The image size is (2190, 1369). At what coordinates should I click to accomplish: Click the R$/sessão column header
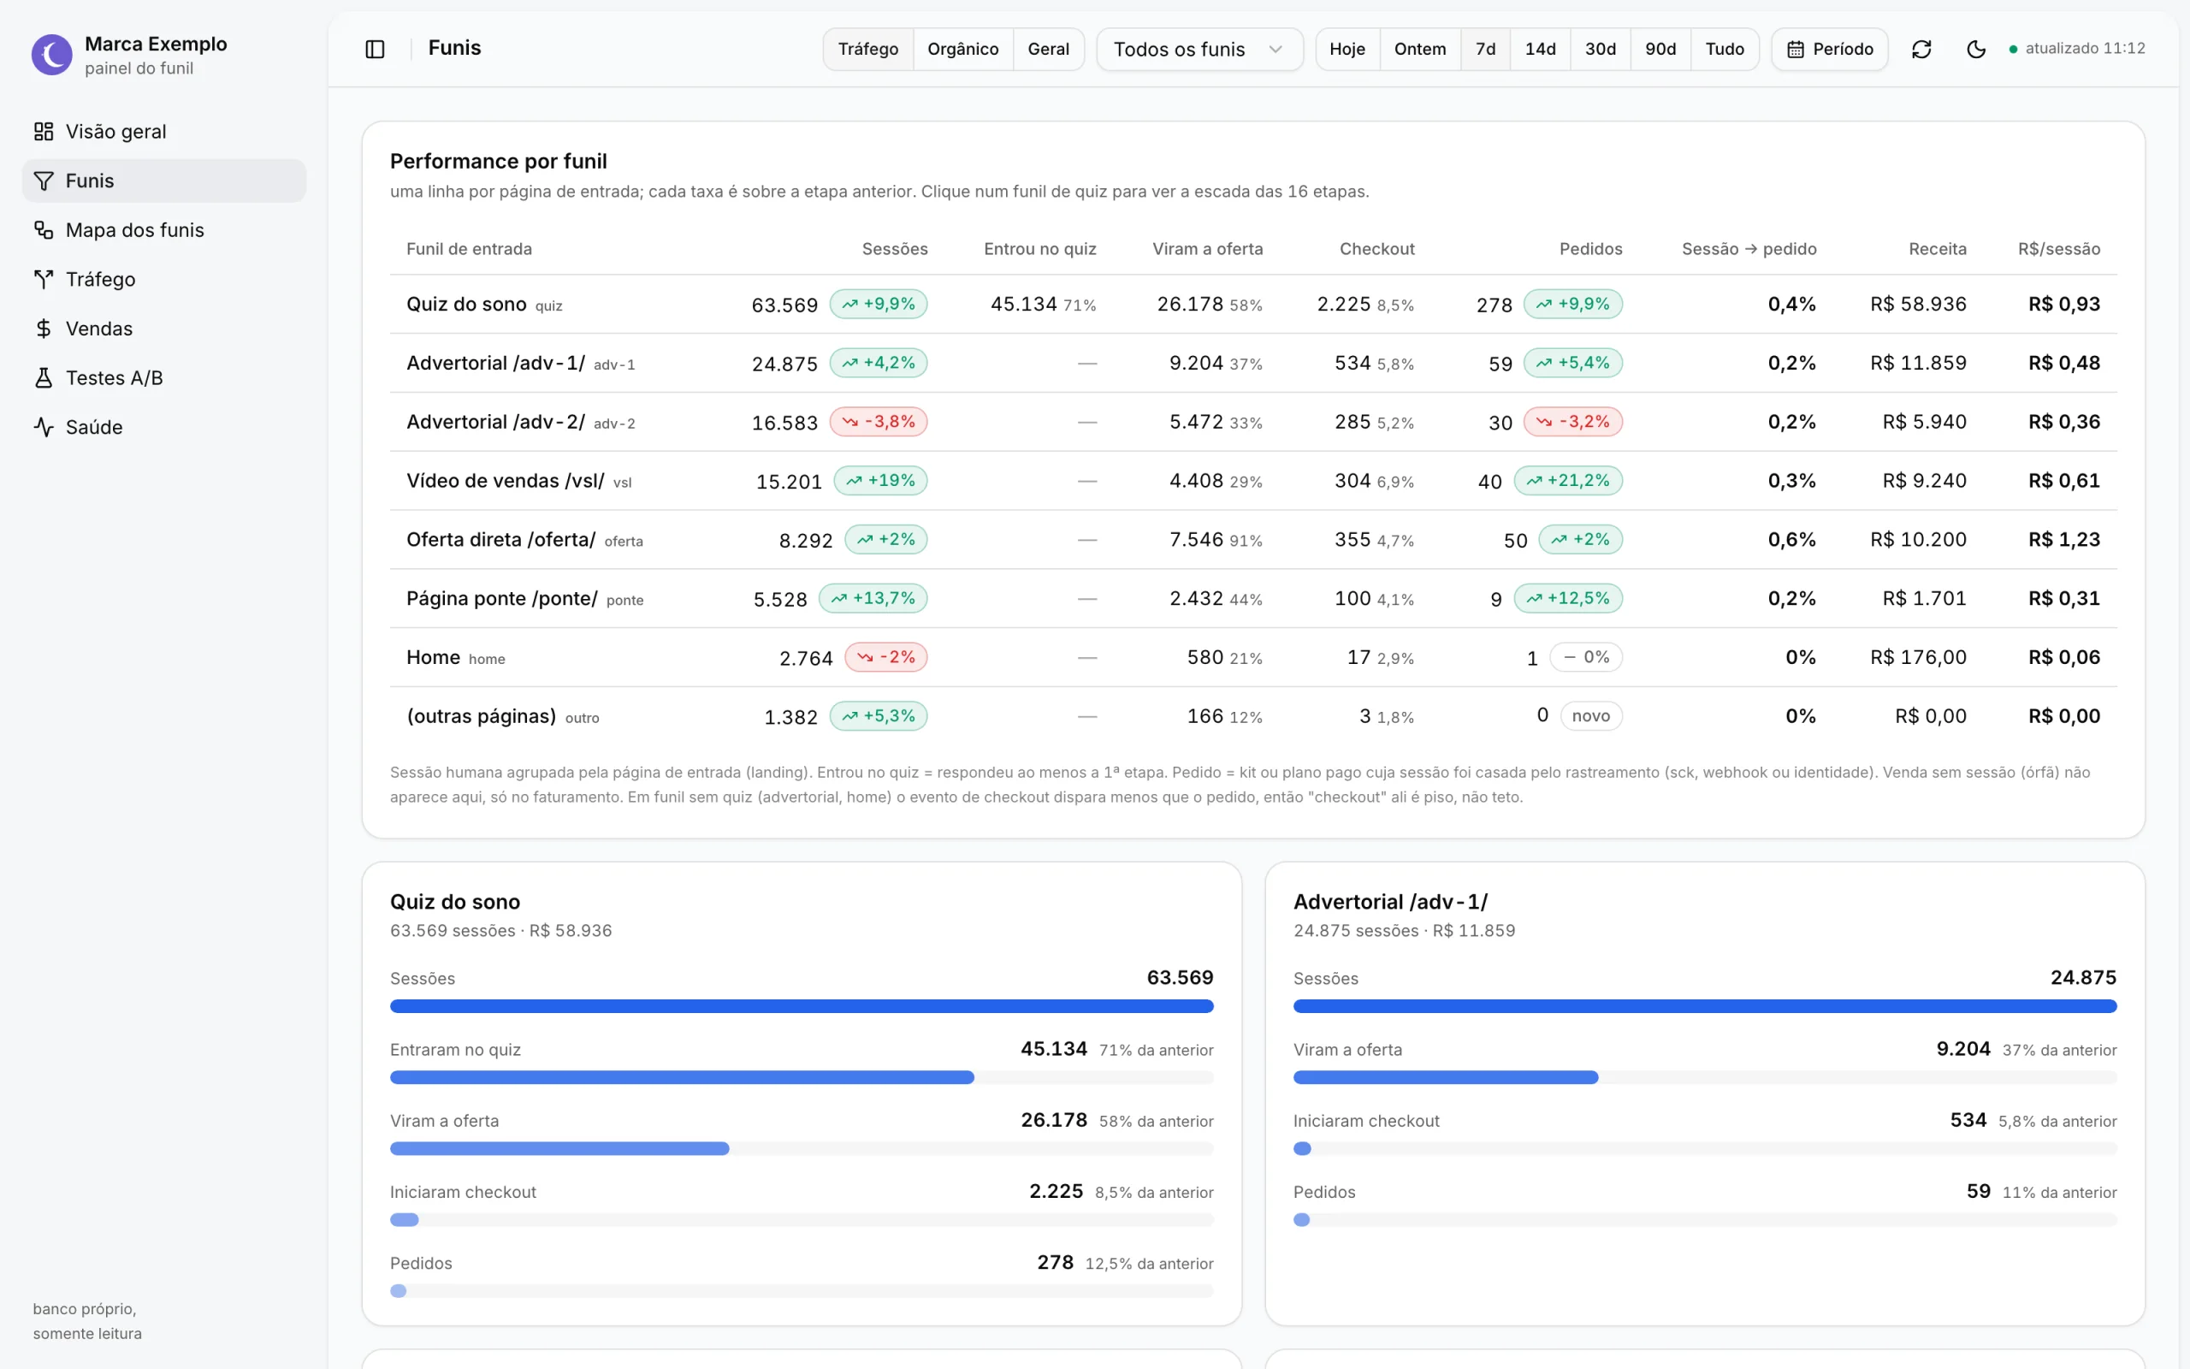2059,249
